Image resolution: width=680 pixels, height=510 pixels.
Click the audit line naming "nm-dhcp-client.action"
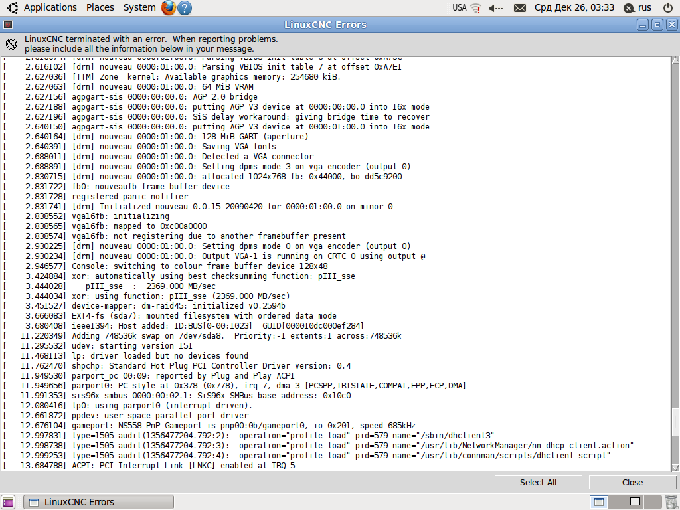point(319,446)
